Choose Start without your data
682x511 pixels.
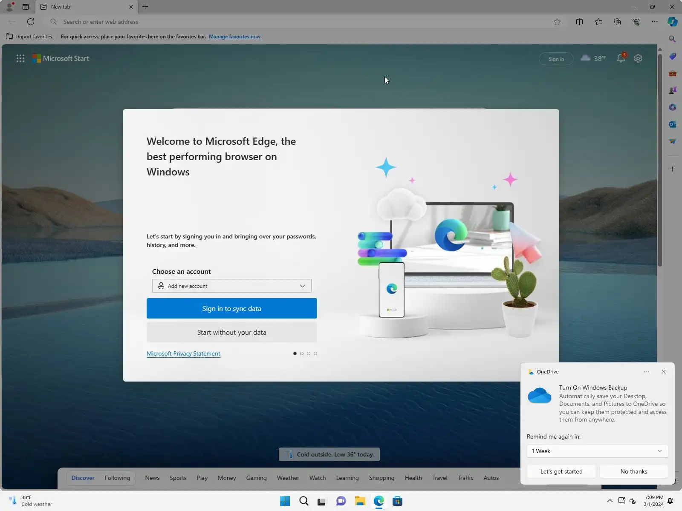232,332
